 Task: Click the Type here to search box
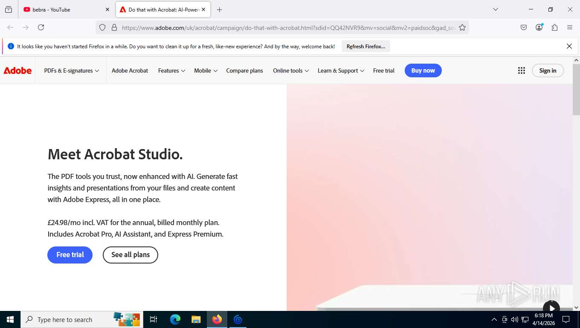click(82, 319)
